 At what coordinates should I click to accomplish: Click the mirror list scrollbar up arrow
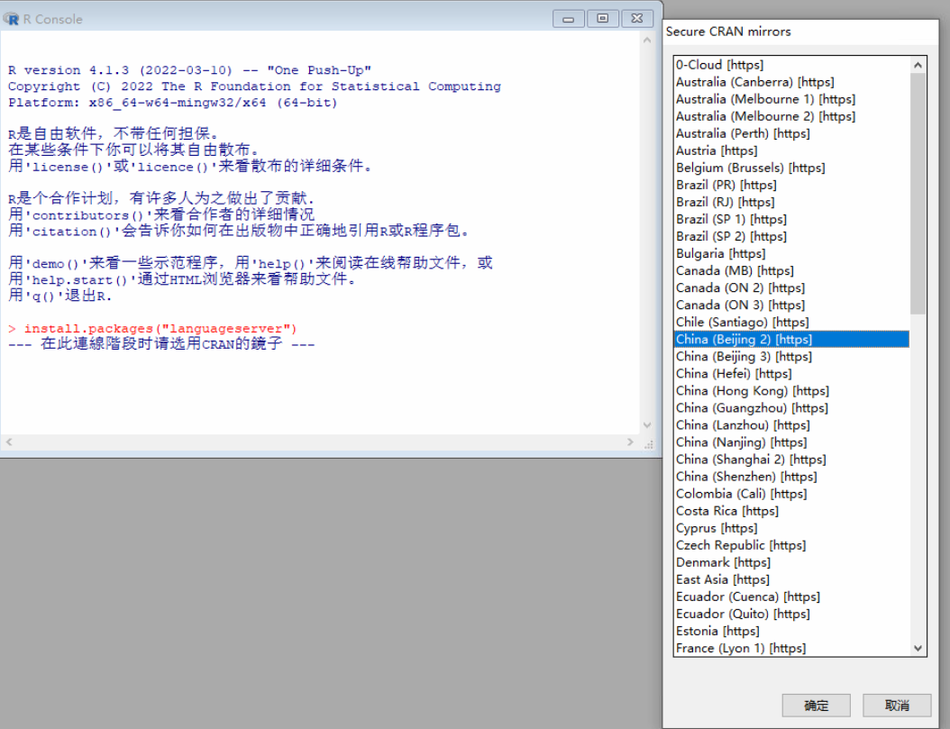918,64
